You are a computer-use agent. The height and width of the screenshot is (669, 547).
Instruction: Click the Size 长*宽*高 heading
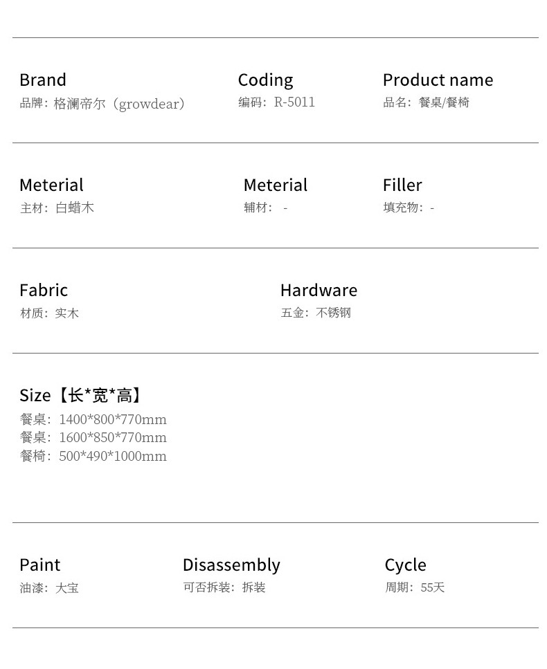click(x=81, y=396)
